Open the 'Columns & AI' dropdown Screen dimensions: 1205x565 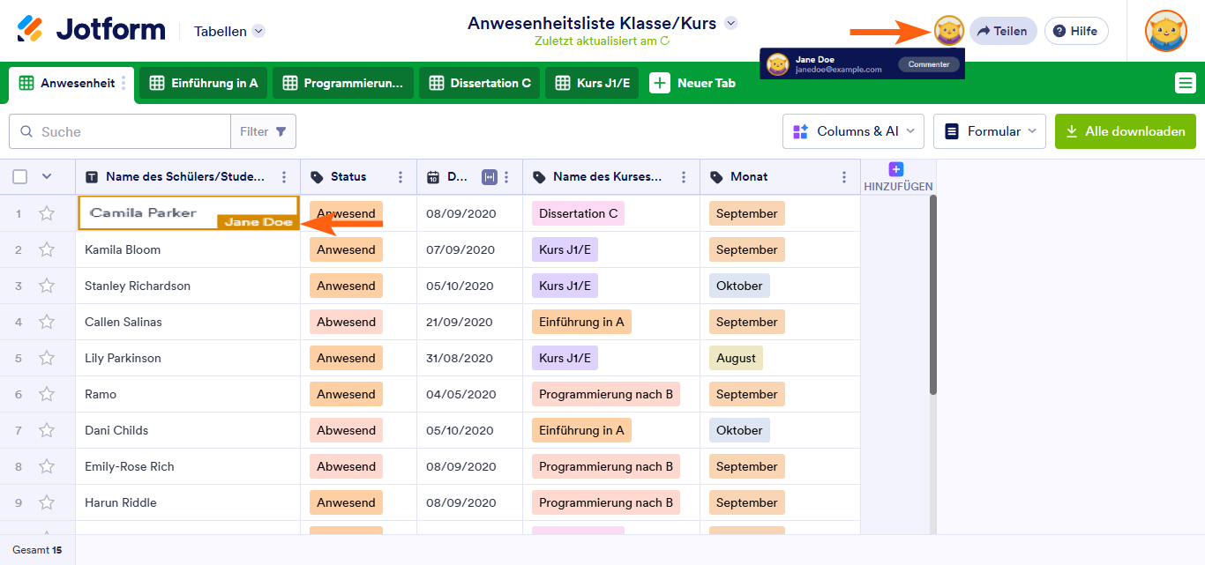point(852,130)
